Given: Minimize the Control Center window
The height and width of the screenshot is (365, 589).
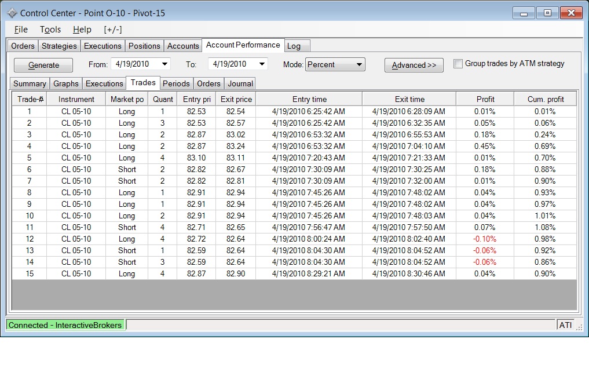Looking at the screenshot, I should click(524, 13).
